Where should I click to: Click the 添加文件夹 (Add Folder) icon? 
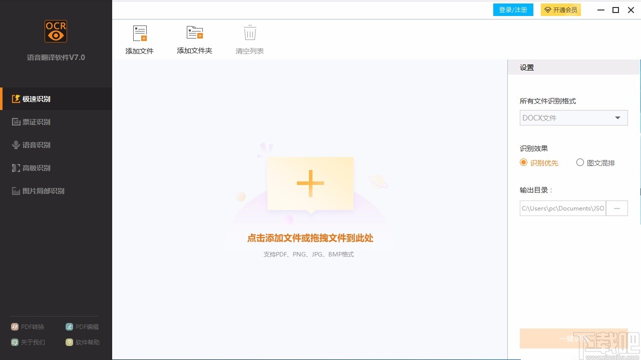click(194, 34)
